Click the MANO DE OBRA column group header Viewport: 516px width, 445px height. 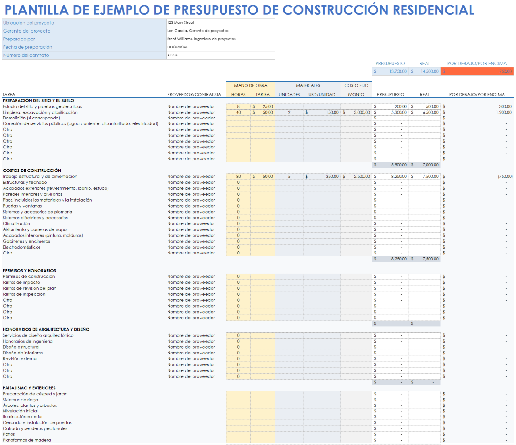(250, 85)
